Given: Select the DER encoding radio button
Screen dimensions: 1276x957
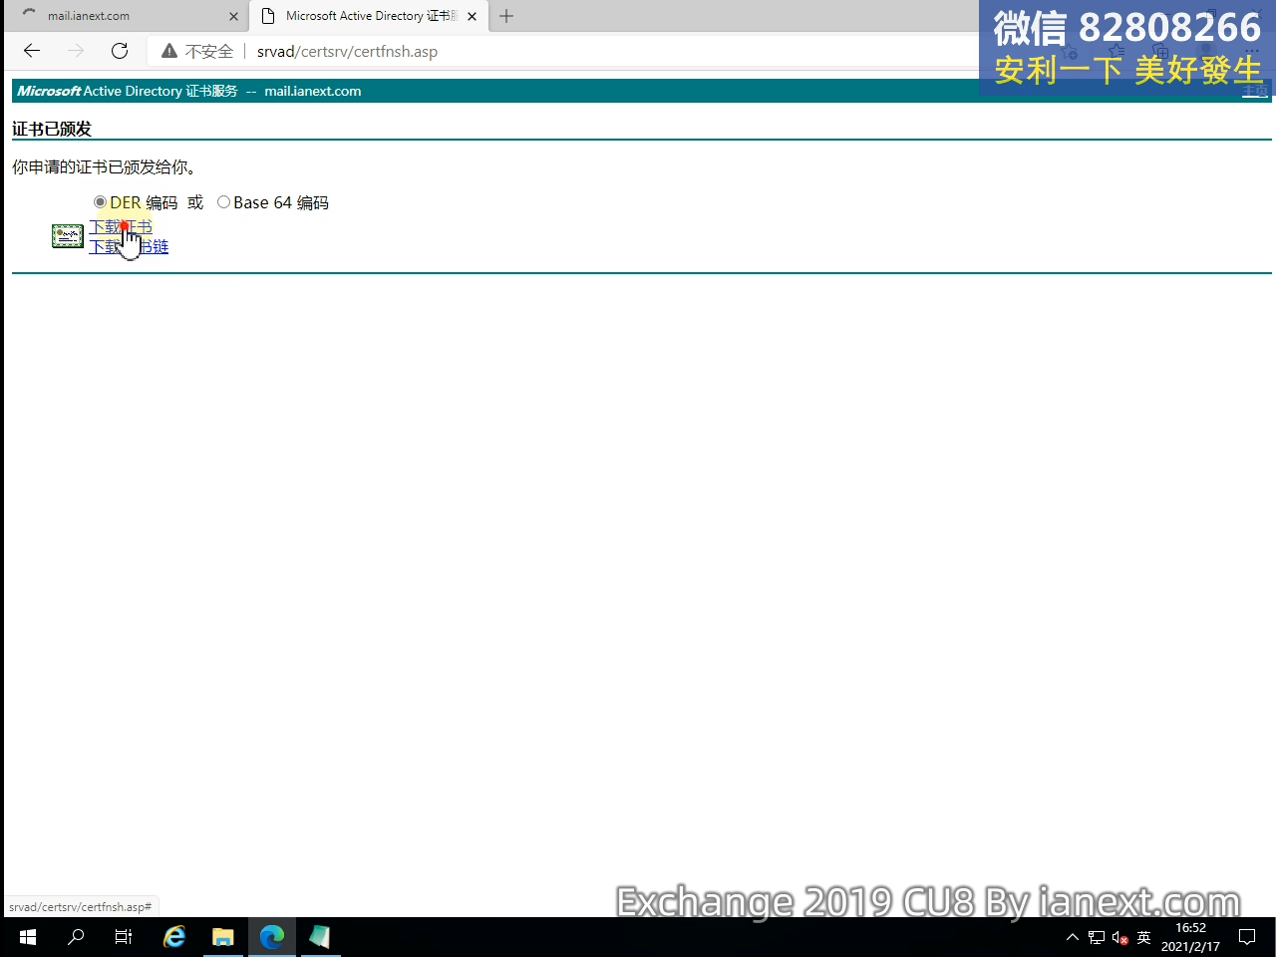Looking at the screenshot, I should pos(100,202).
